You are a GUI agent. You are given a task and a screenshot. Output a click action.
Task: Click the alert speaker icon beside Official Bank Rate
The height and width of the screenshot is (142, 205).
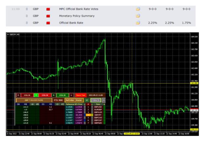coord(27,23)
